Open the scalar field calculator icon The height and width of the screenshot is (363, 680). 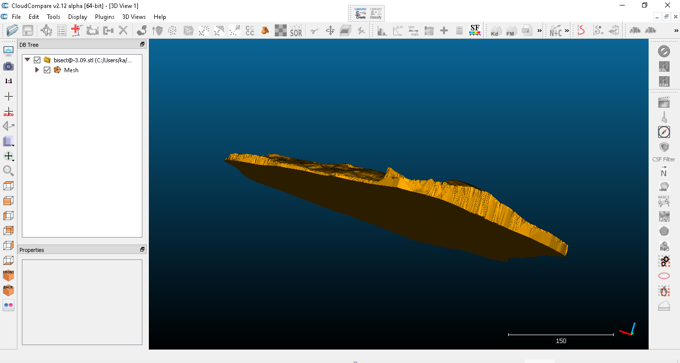(459, 31)
